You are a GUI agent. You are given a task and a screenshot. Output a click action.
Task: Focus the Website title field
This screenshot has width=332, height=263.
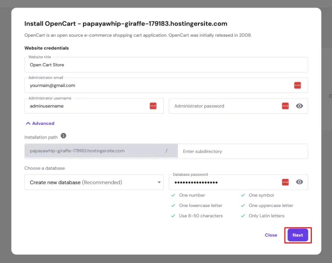166,65
